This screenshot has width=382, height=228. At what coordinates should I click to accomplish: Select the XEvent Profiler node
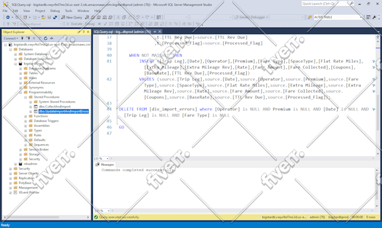29,193
